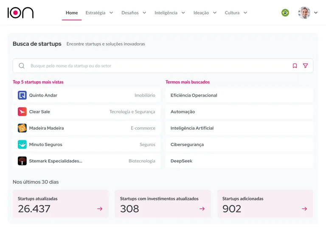Expand the Ideação dropdown chevron

pos(215,13)
